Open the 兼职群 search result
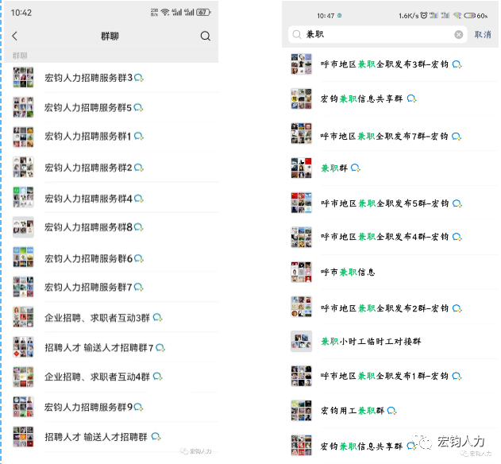Viewport: 501px width, 464px height. pyautogui.click(x=390, y=168)
